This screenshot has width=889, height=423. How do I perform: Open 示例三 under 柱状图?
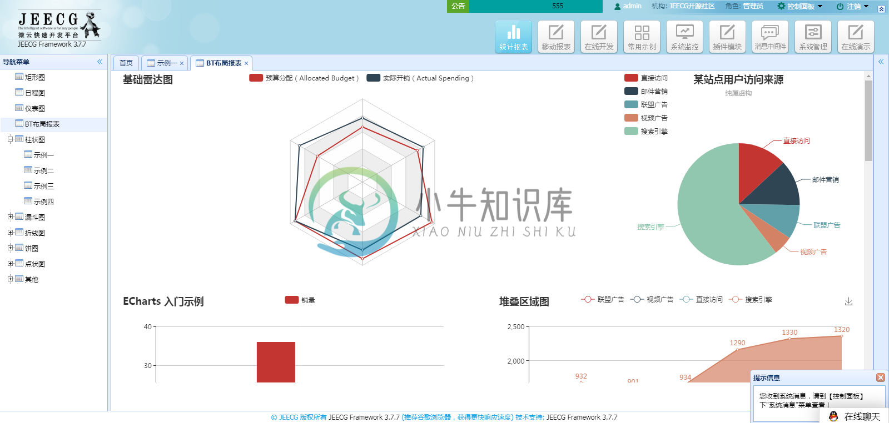point(44,187)
